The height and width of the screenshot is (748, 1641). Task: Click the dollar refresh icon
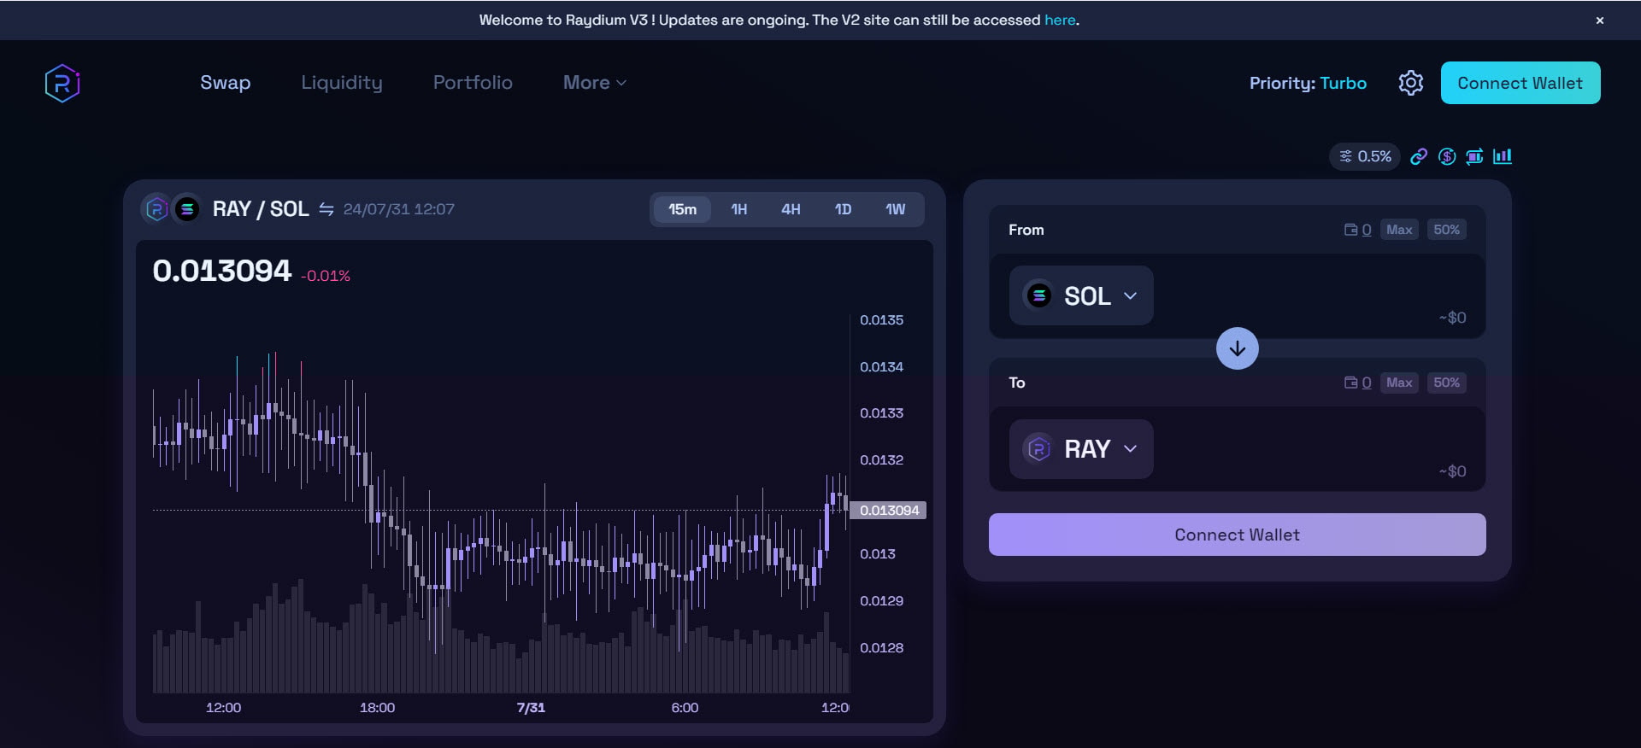pyautogui.click(x=1447, y=156)
